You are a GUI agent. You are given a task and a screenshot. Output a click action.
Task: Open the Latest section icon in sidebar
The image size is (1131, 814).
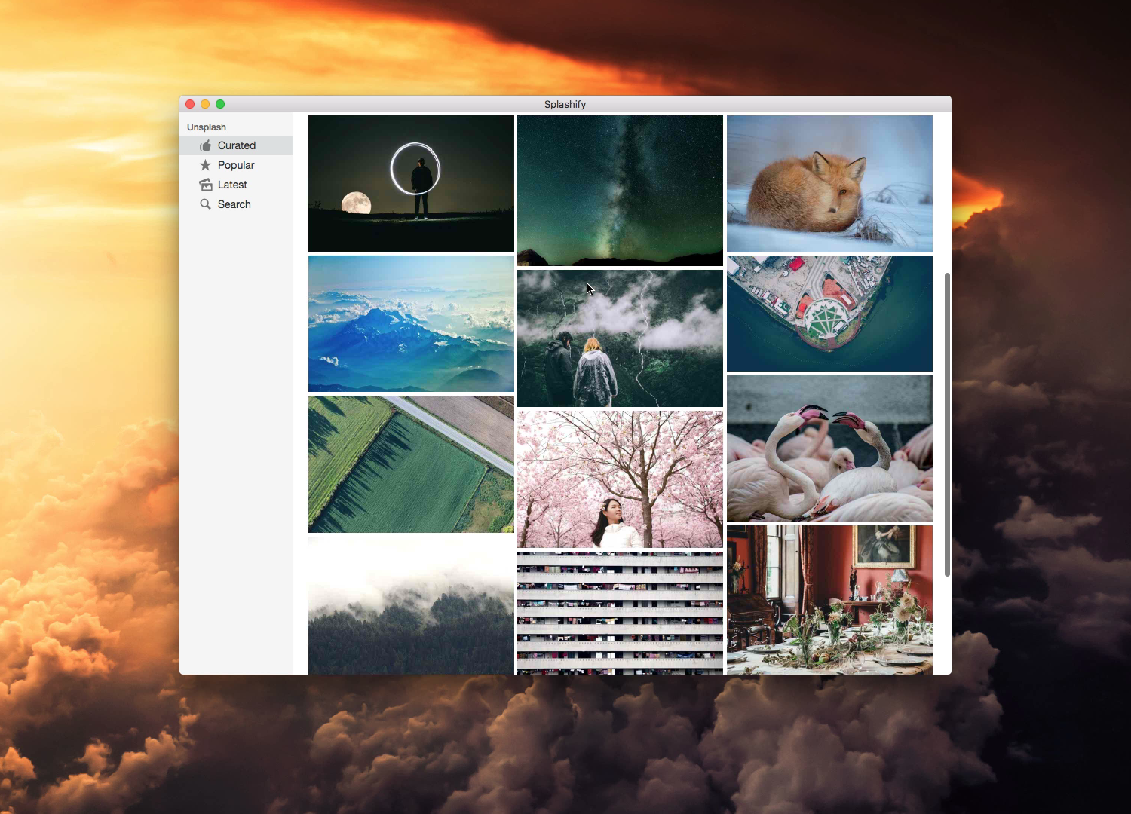pyautogui.click(x=205, y=185)
